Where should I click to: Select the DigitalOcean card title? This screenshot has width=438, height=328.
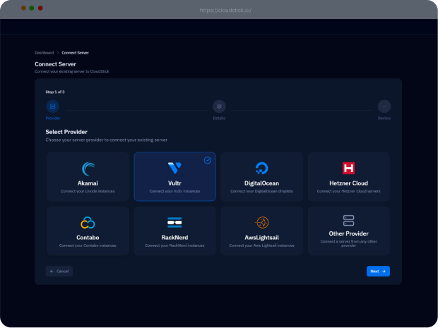261,183
